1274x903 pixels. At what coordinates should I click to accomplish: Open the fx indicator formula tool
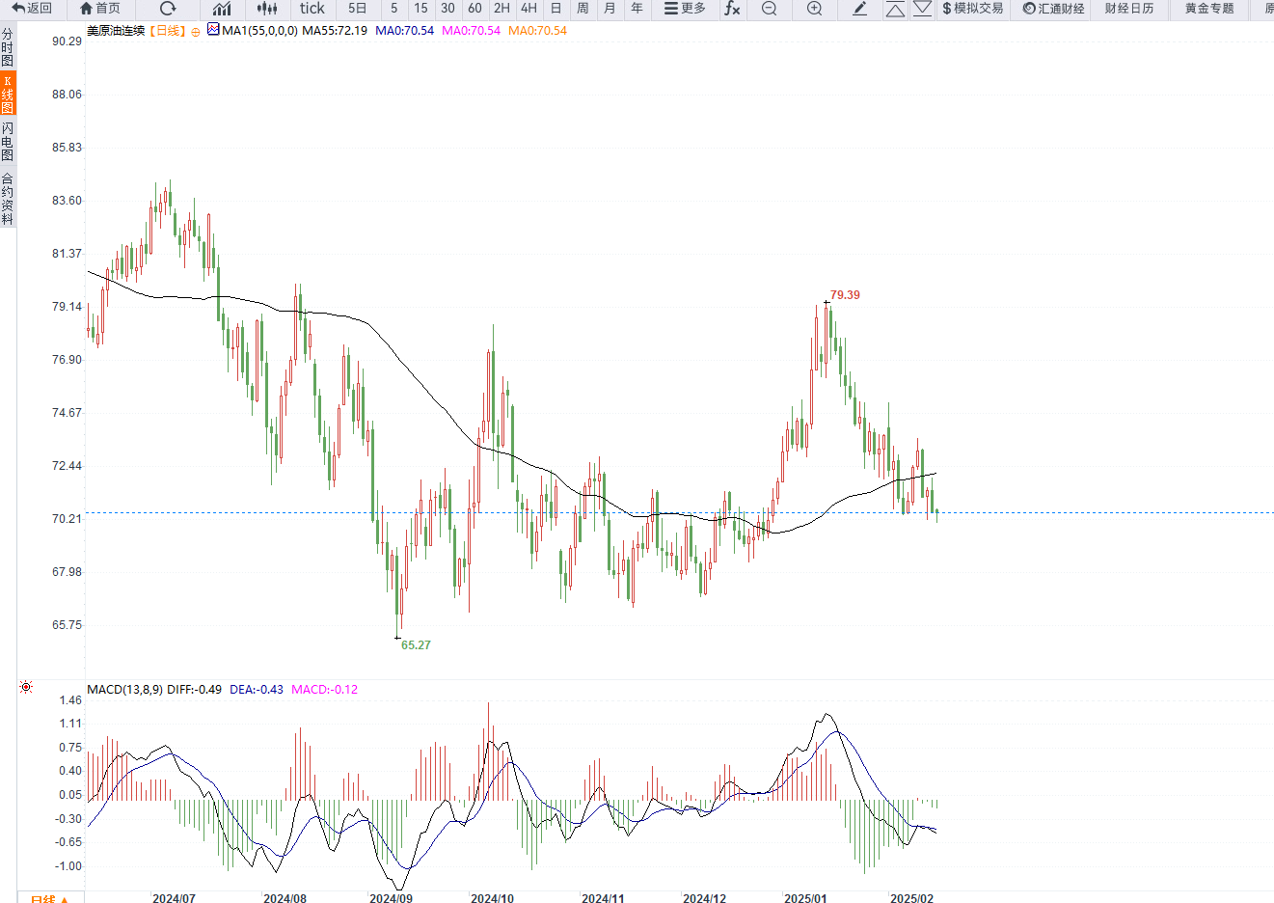coord(733,9)
